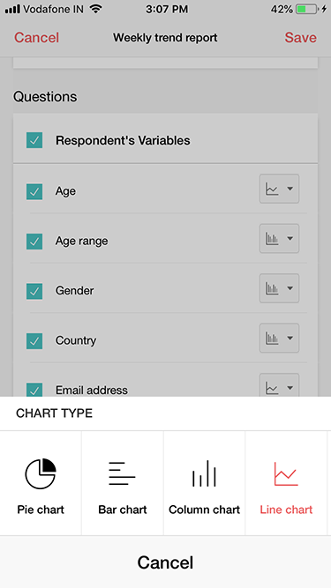Image resolution: width=331 pixels, height=588 pixels.
Task: Uncheck the Age checkbox
Action: coord(34,191)
